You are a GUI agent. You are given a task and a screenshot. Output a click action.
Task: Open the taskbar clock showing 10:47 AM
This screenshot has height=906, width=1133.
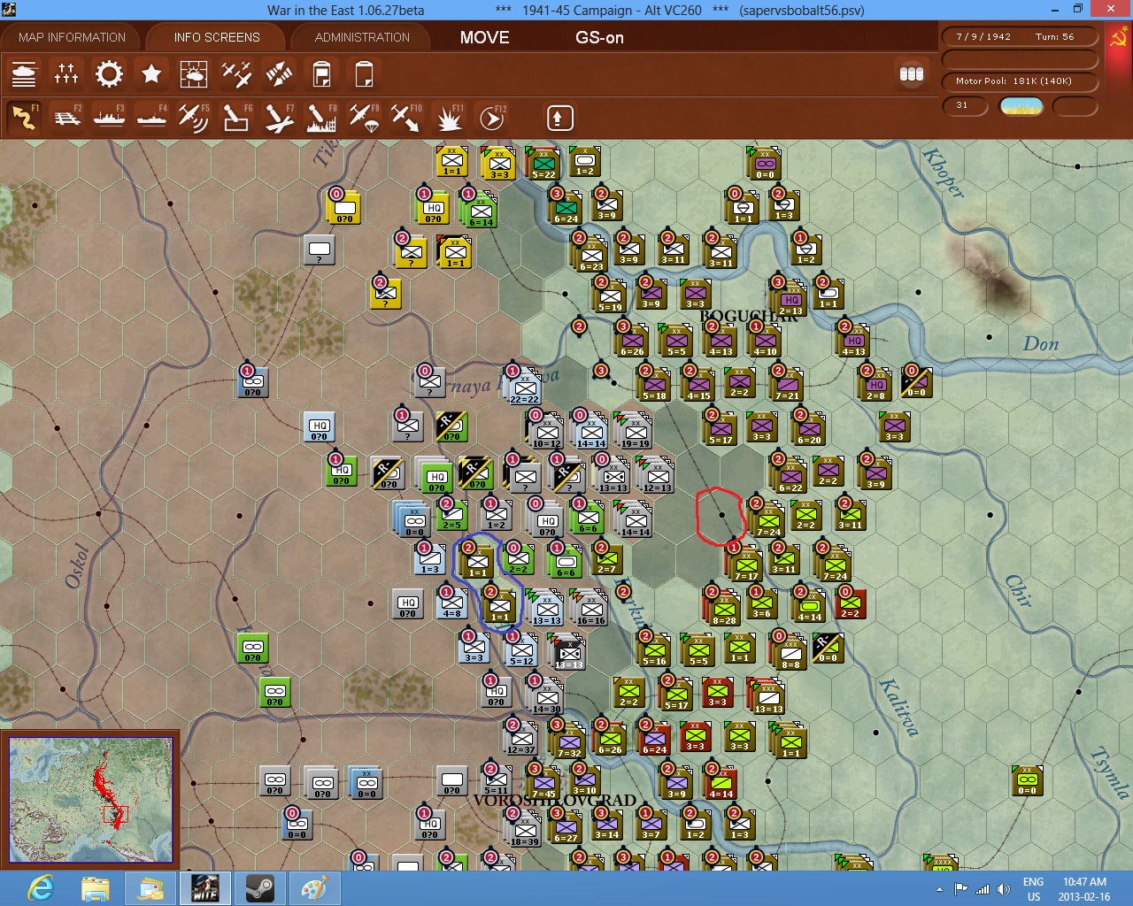point(1084,889)
